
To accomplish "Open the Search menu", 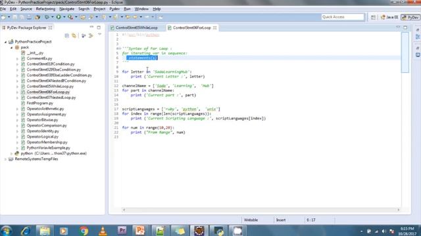I will coord(84,9).
